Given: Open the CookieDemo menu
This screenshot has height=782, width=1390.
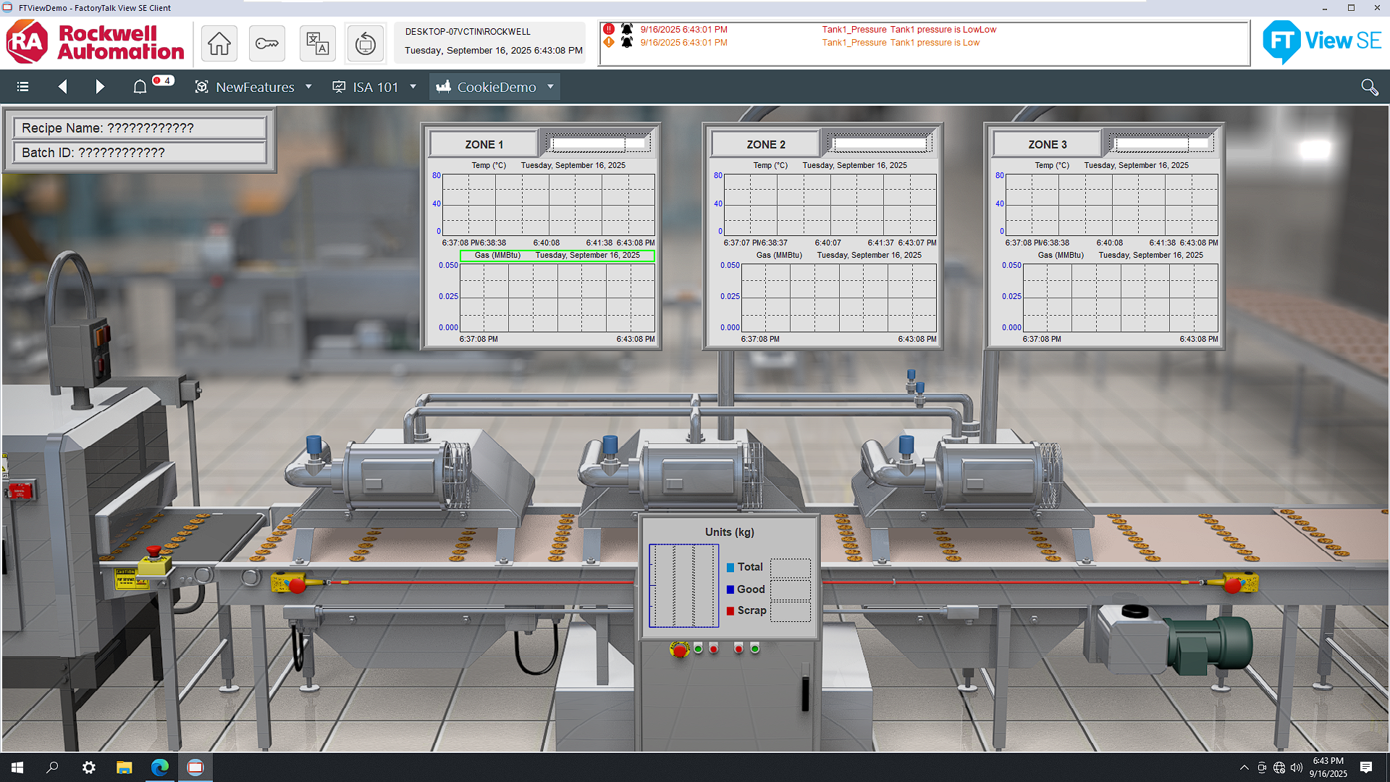Looking at the screenshot, I should click(495, 87).
